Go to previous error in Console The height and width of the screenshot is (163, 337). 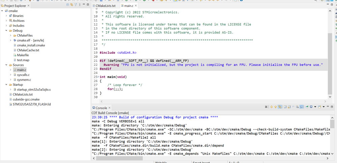point(276,107)
